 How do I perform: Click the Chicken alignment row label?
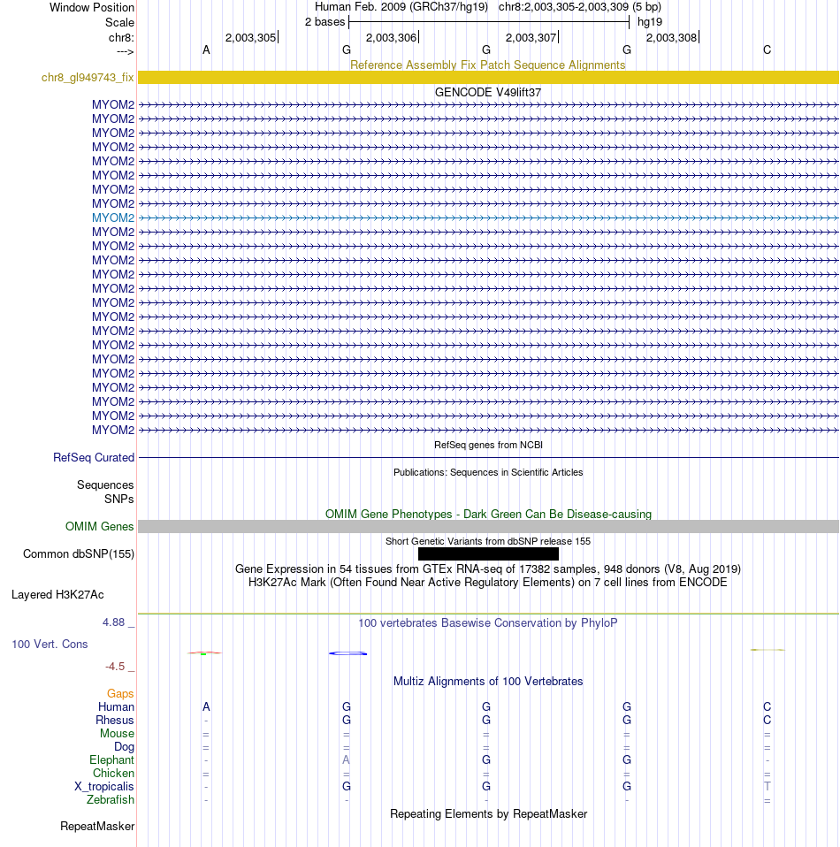[113, 774]
